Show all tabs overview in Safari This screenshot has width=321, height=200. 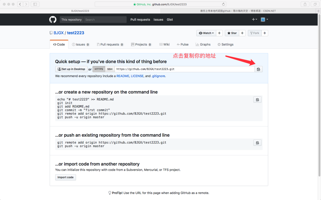[315, 4]
